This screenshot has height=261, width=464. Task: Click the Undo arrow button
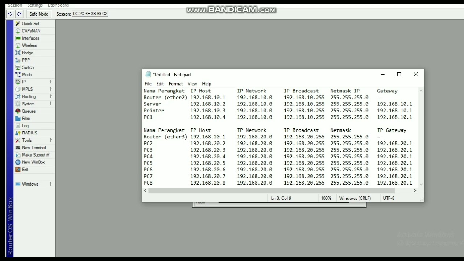coord(10,14)
